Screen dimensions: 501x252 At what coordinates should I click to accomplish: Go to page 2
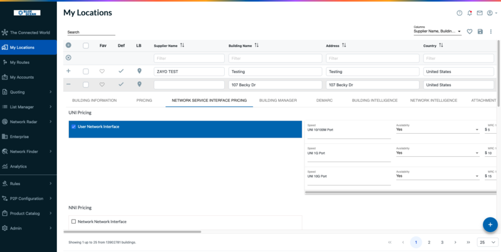click(429, 242)
